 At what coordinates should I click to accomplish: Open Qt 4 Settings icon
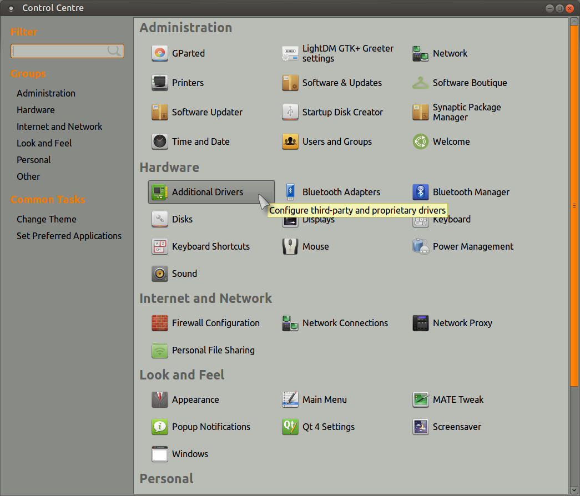coord(290,427)
